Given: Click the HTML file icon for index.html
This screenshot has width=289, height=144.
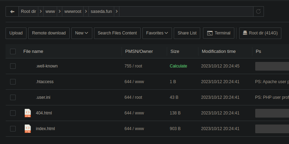Looking at the screenshot, I should point(28,129).
